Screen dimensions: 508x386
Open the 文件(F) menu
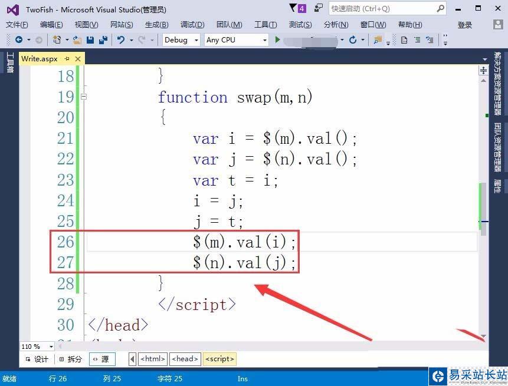(17, 25)
